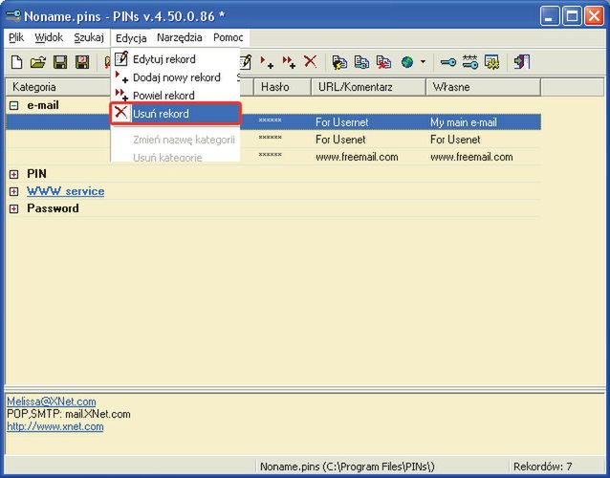Viewport: 610px width, 478px height.
Task: Click 'For Usenet' in the selected row
Action: [x=342, y=122]
